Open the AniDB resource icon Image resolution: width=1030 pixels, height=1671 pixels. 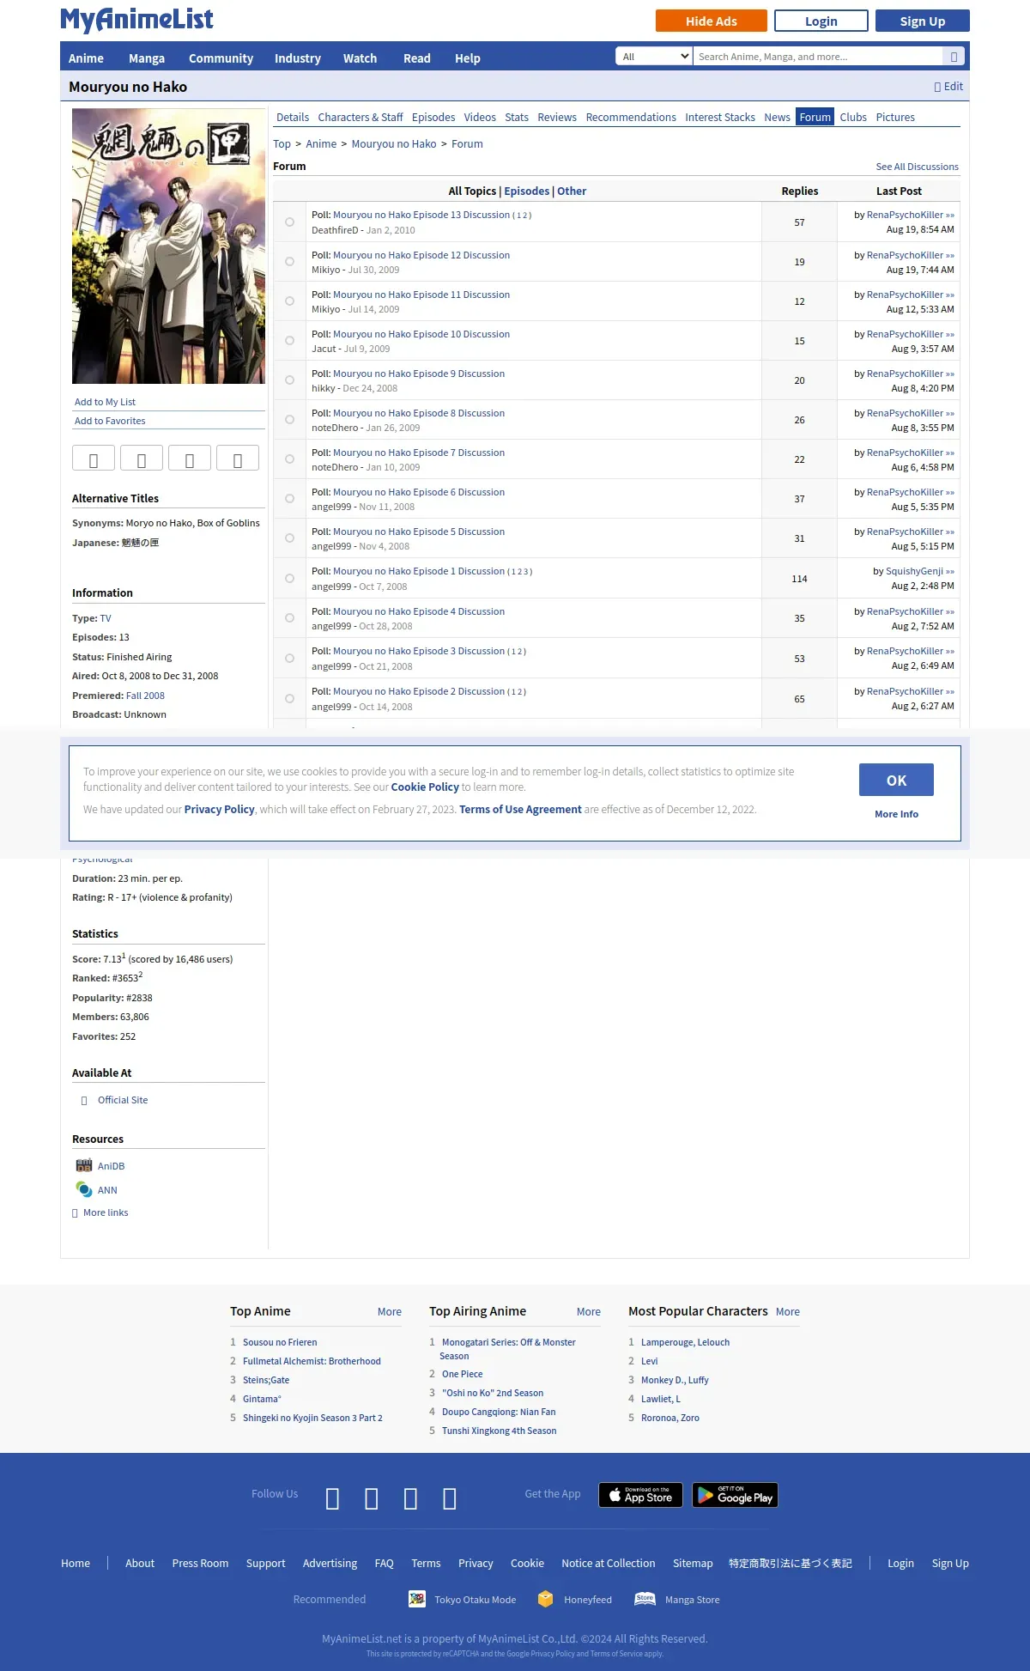[84, 1165]
